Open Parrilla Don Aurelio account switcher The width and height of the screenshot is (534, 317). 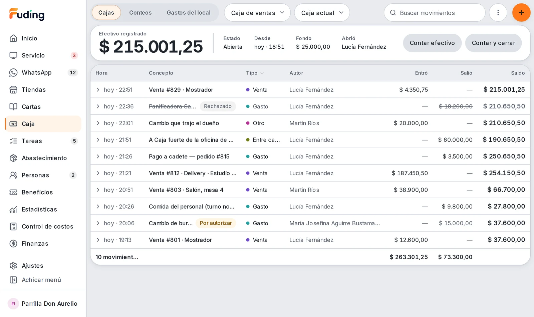click(x=43, y=304)
